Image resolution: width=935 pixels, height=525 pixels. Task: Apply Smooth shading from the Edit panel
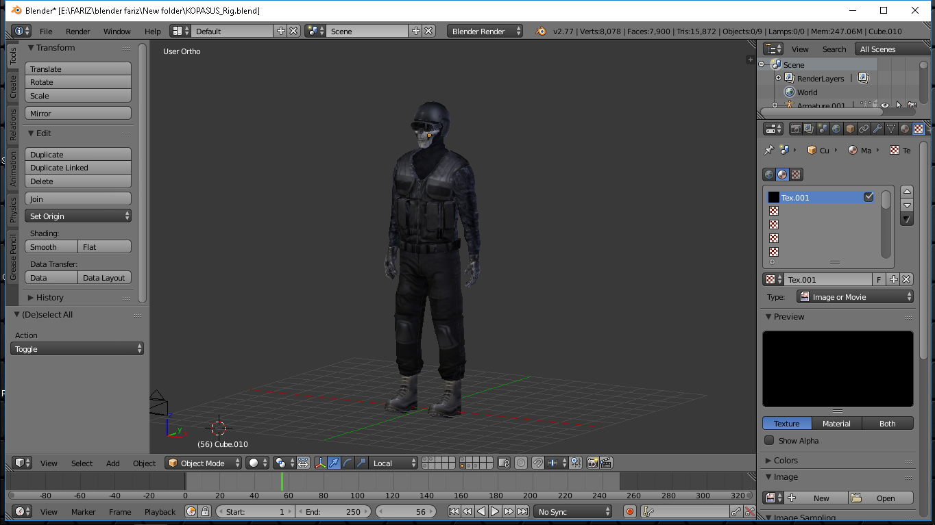pyautogui.click(x=51, y=246)
